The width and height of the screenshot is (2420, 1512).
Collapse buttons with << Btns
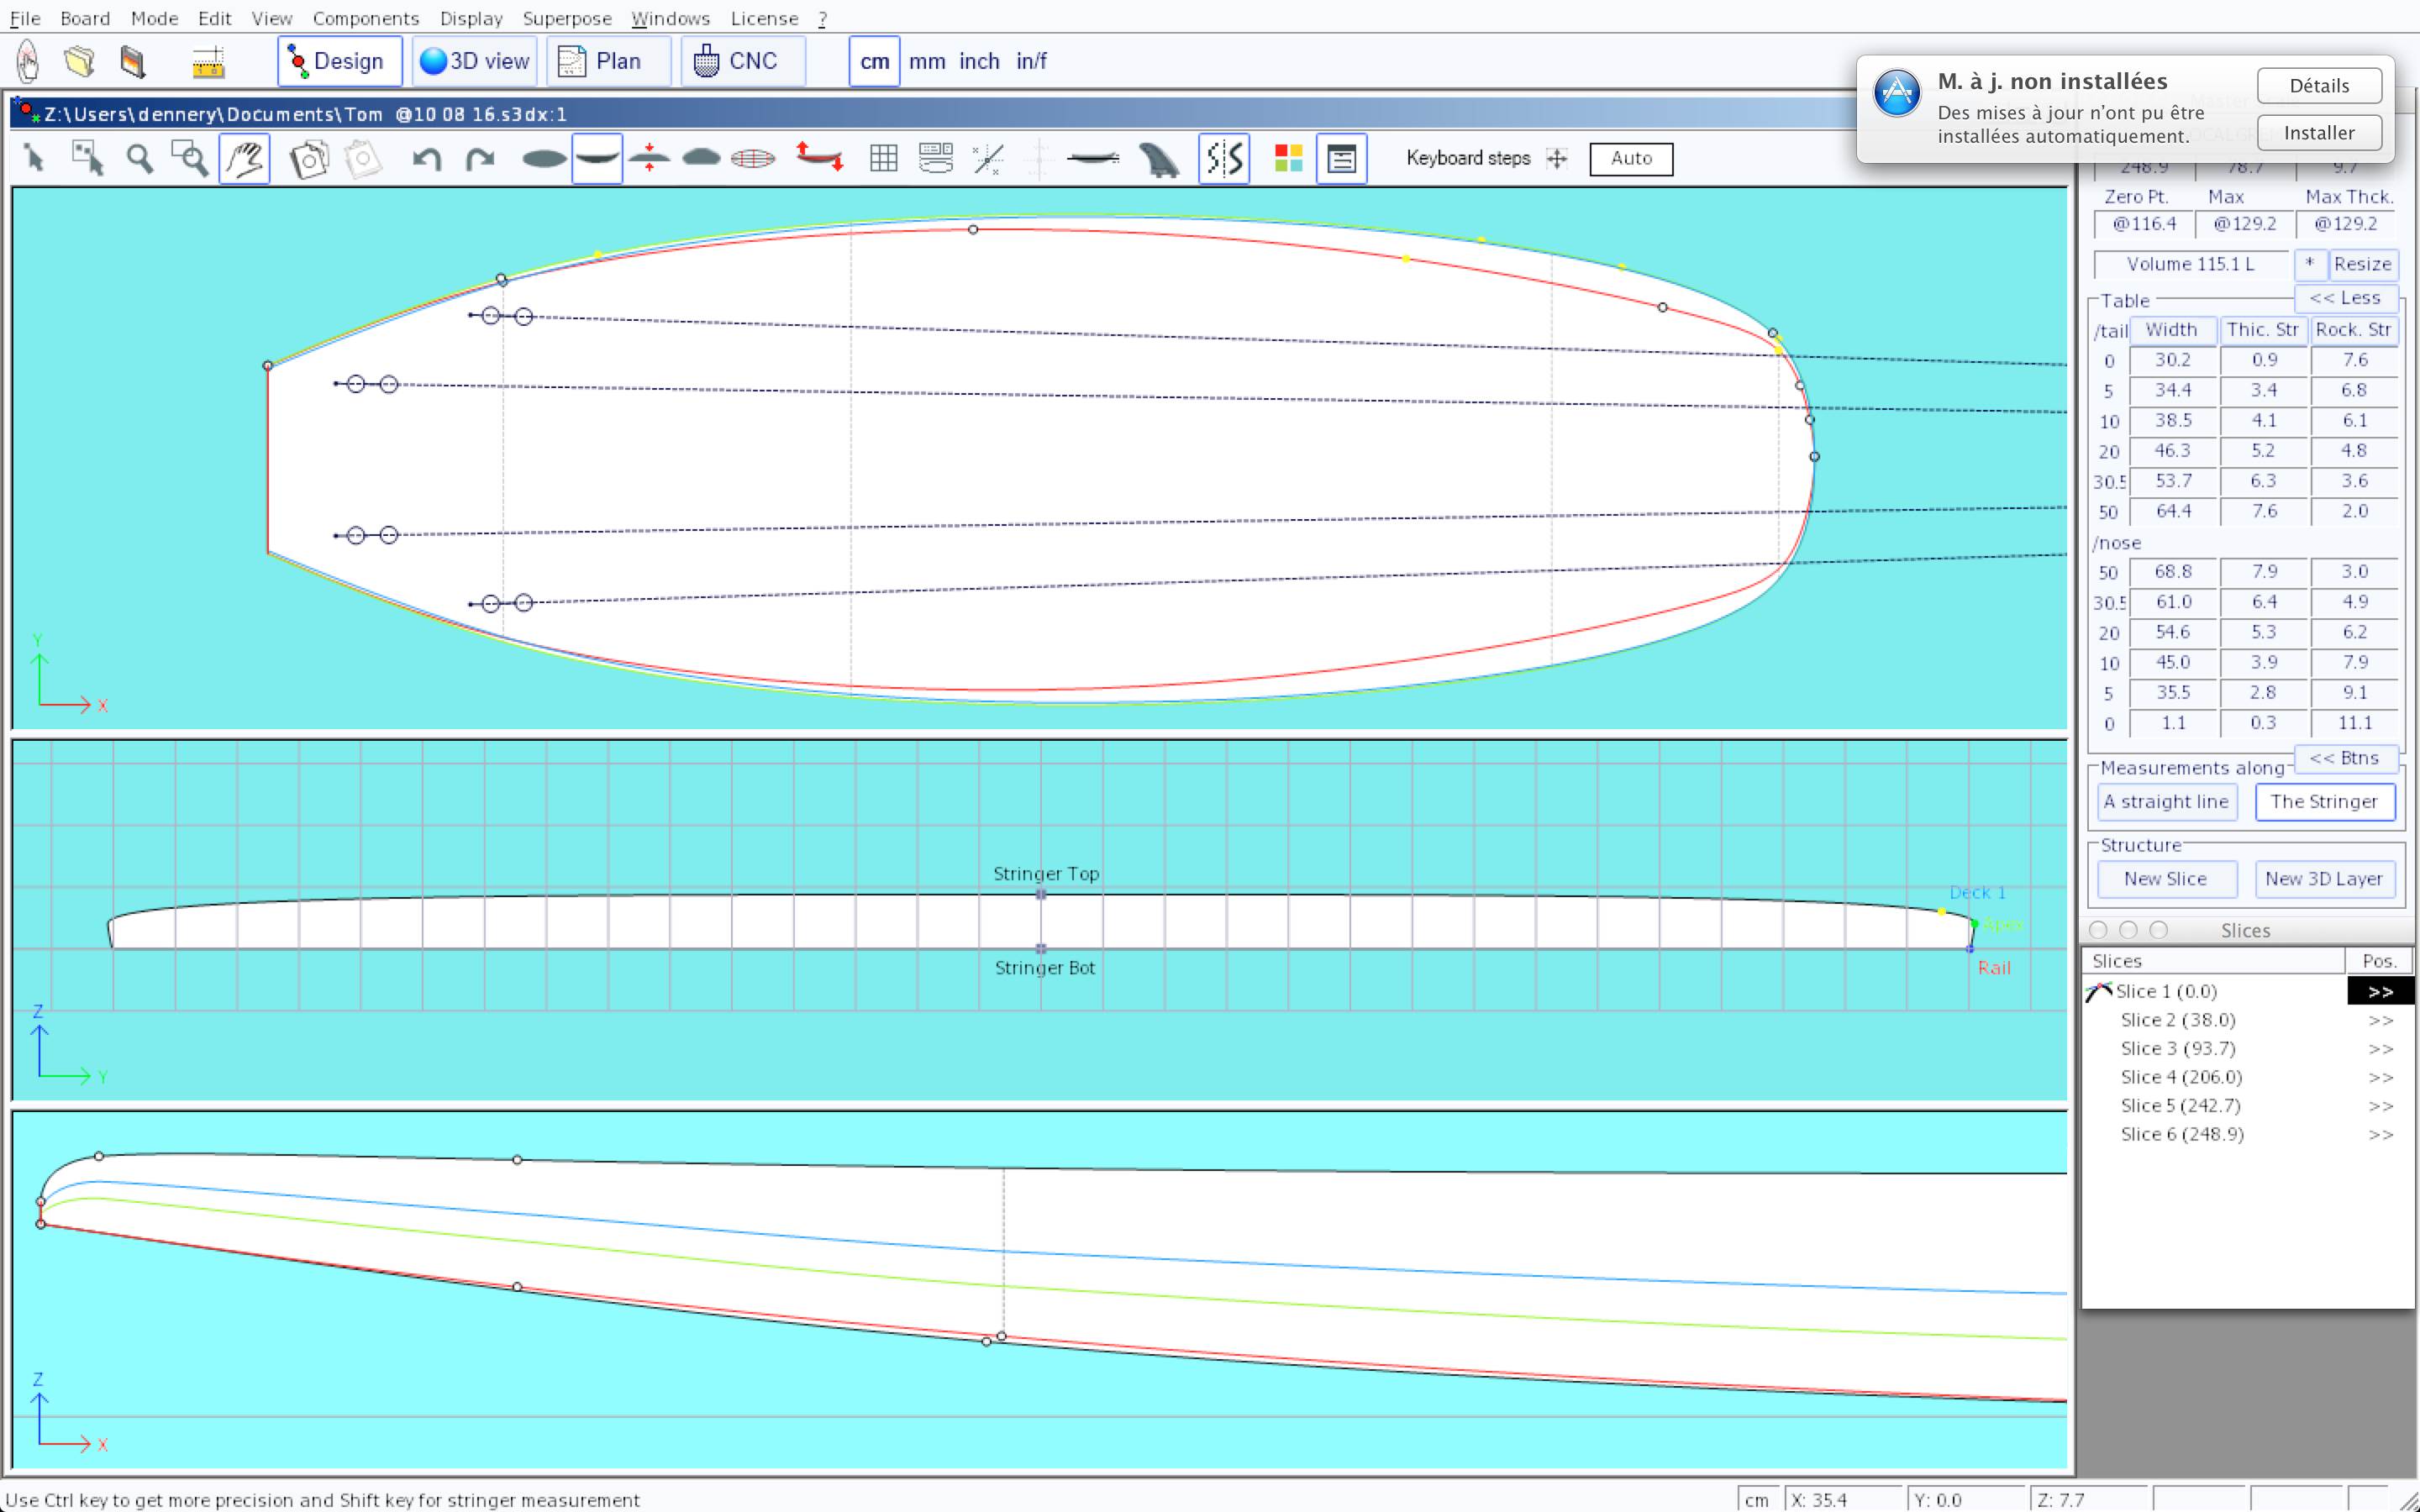[2344, 758]
